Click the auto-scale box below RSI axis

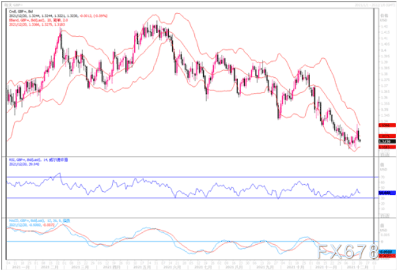(385, 216)
